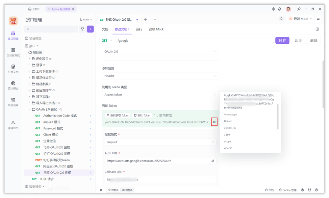Switch to the 高级 Mock tab
This screenshot has width=329, height=198.
tap(156, 29)
